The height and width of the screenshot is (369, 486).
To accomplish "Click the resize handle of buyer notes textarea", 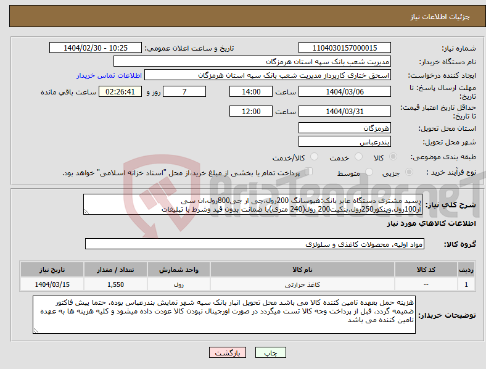I will (x=36, y=331).
